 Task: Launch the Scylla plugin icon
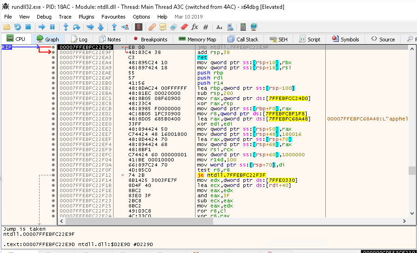click(139, 27)
